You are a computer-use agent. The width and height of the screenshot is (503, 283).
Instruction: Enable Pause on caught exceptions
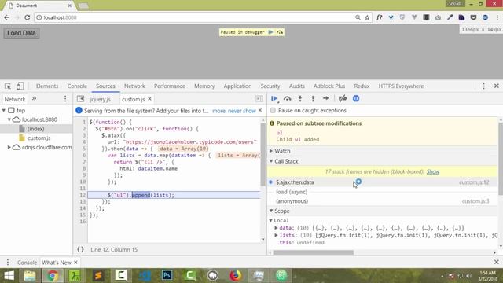pos(273,110)
